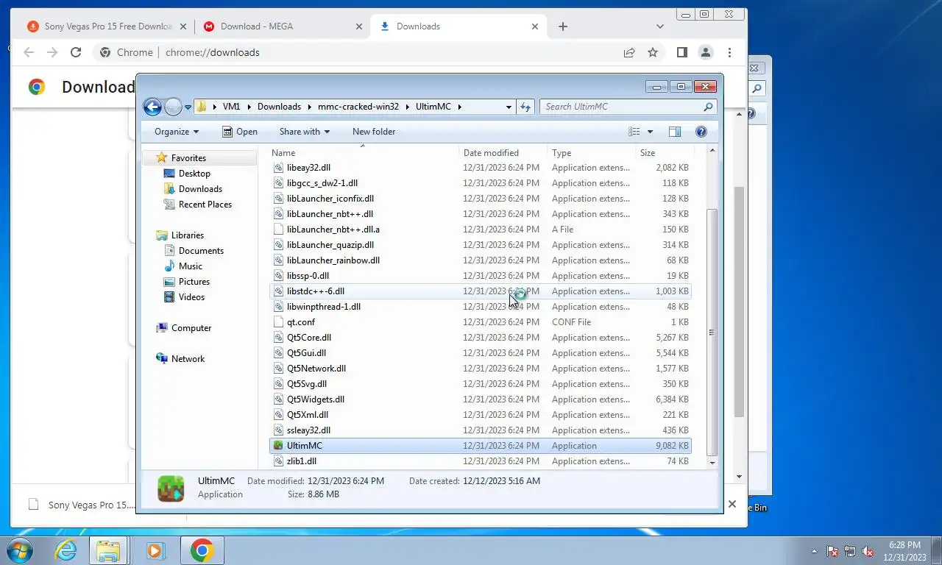Select Downloads in the navigation pane

pos(200,189)
